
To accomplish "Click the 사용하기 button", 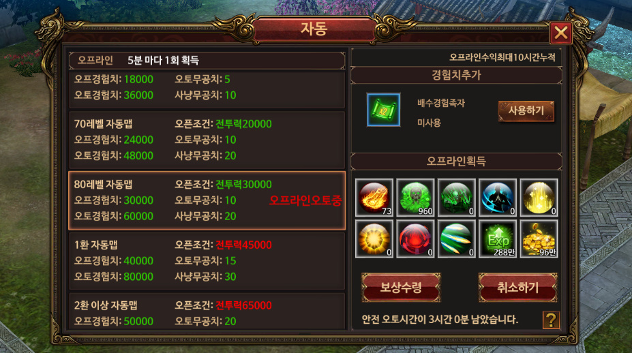I will [x=526, y=111].
